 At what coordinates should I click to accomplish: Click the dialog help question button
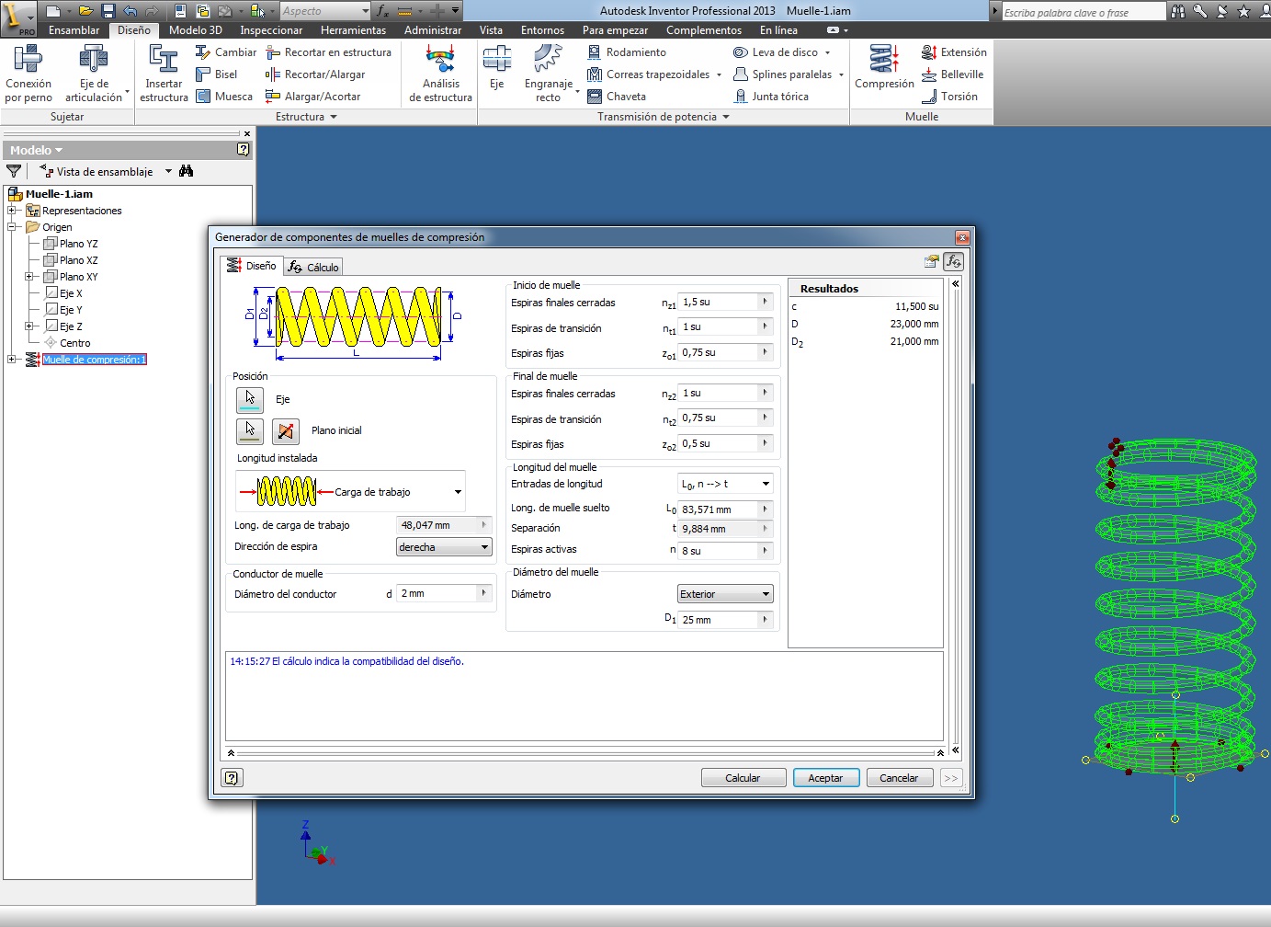click(x=233, y=778)
